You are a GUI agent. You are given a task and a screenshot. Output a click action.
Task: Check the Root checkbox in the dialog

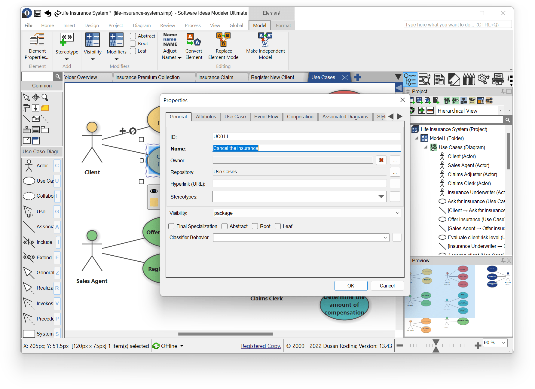tap(255, 226)
